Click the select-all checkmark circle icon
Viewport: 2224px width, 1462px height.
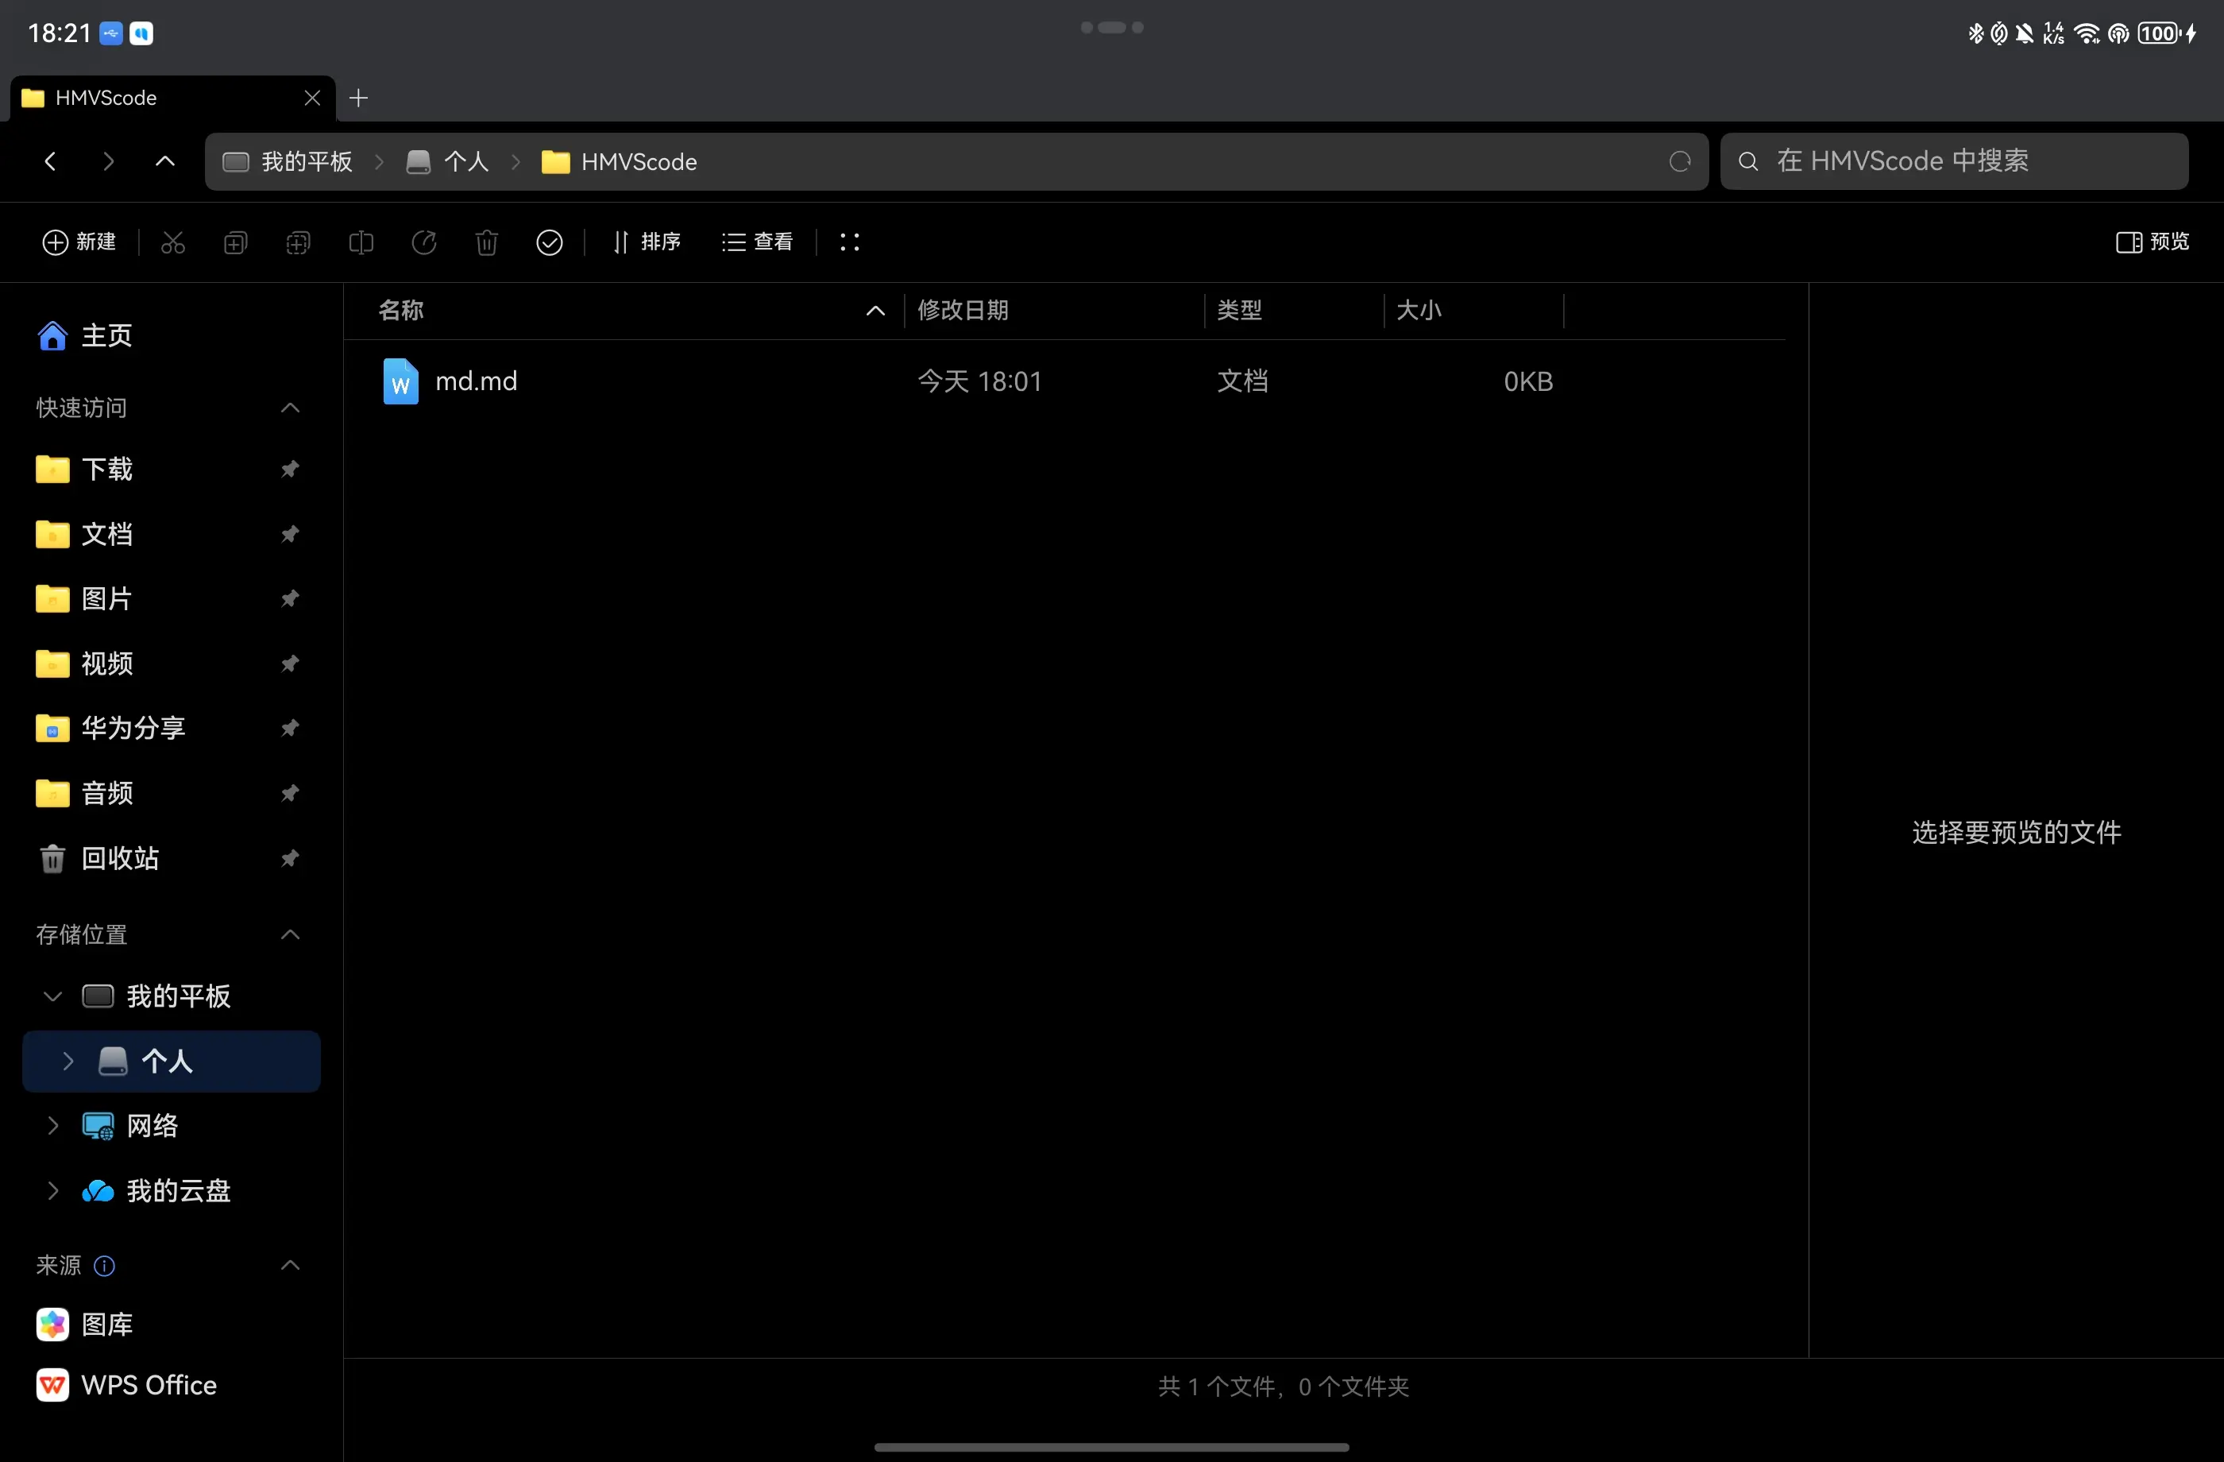550,243
